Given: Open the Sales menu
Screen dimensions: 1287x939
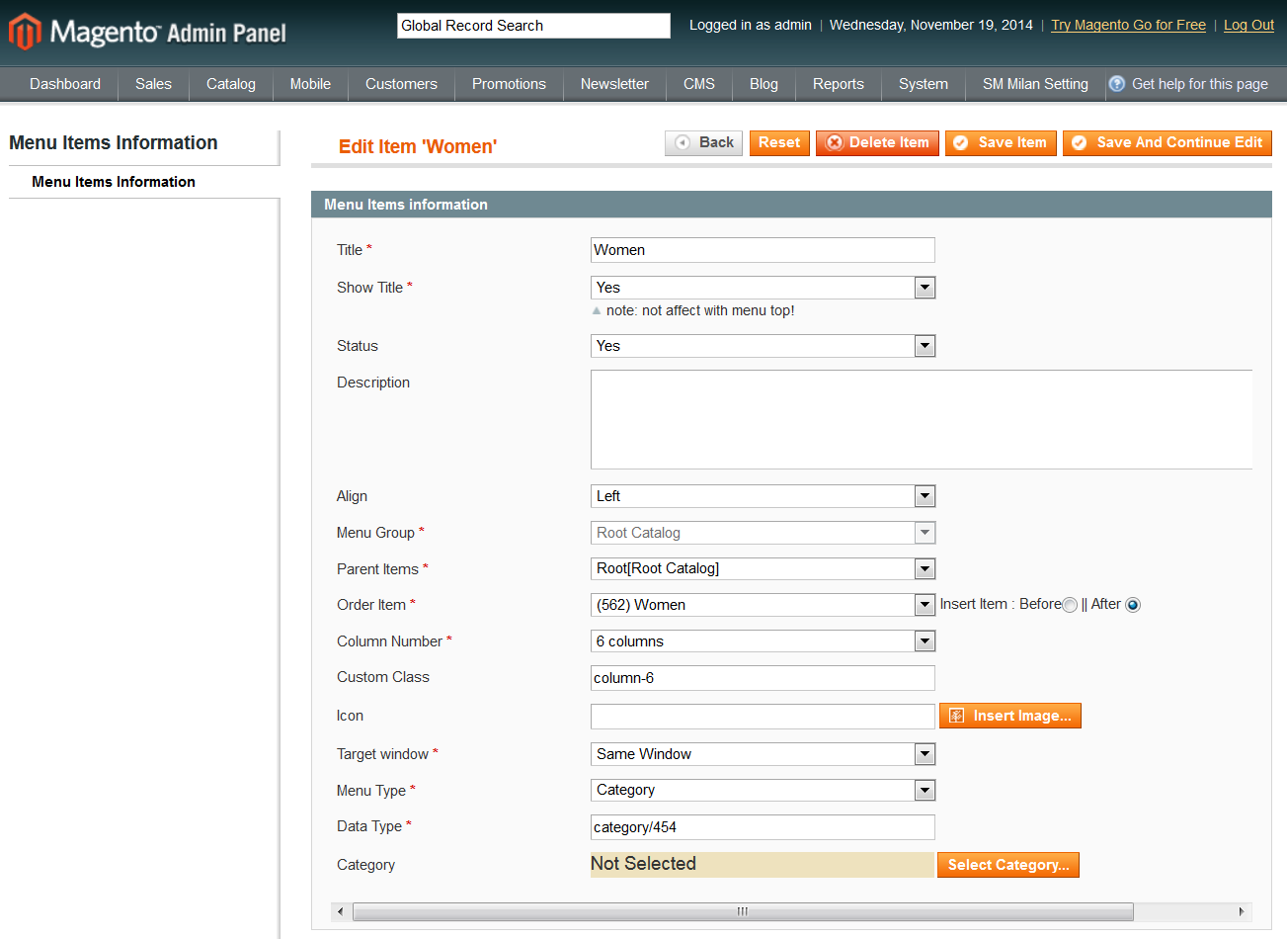Looking at the screenshot, I should click(153, 84).
